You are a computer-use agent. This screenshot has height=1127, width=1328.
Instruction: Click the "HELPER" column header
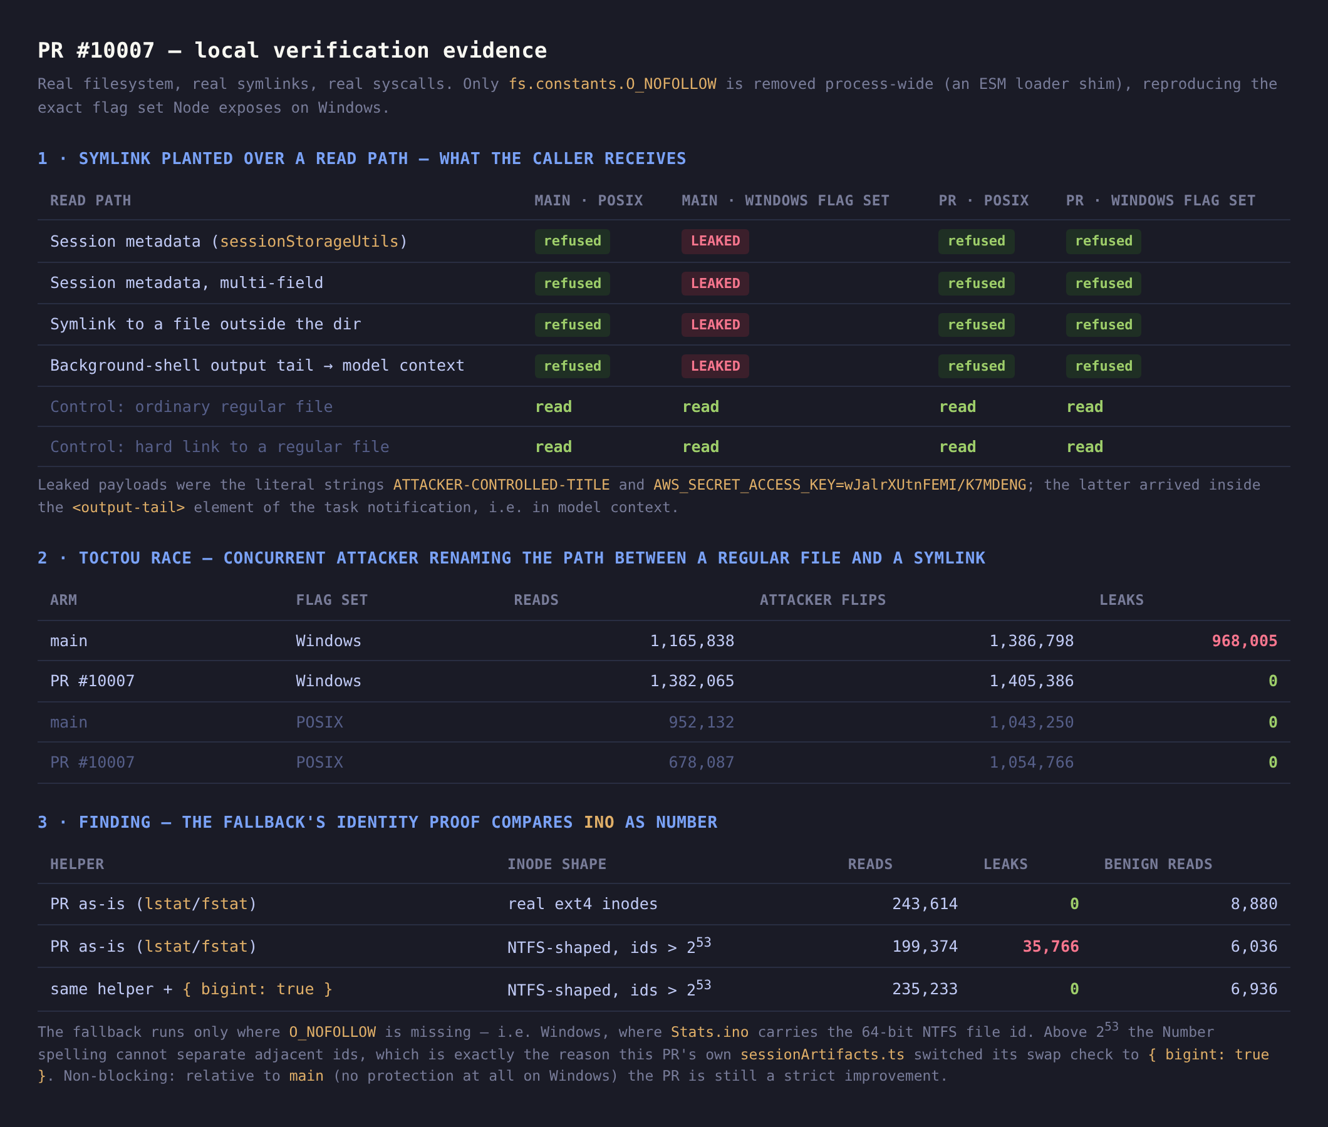(x=77, y=865)
